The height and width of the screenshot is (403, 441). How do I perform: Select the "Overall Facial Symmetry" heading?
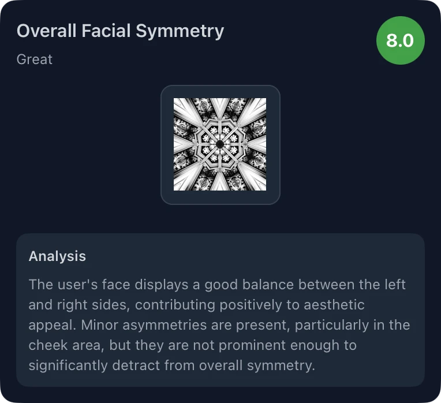(120, 31)
